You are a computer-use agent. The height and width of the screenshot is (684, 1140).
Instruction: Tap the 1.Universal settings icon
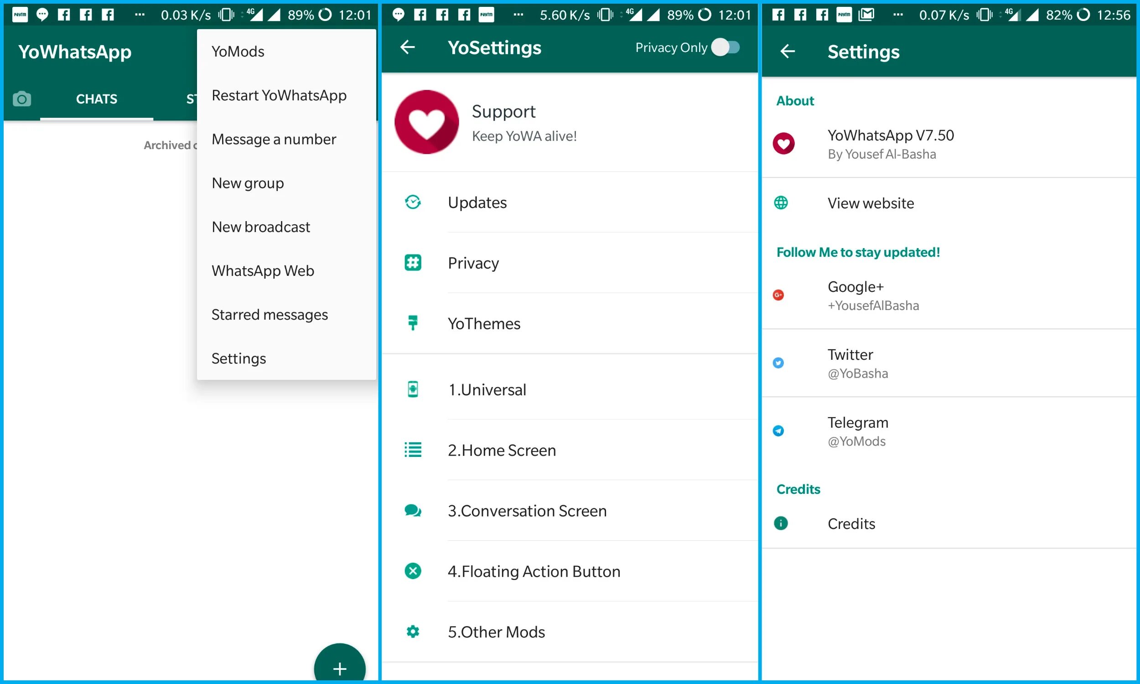414,389
